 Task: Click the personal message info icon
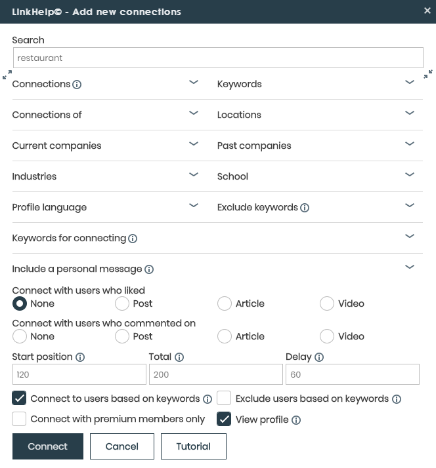coord(149,269)
